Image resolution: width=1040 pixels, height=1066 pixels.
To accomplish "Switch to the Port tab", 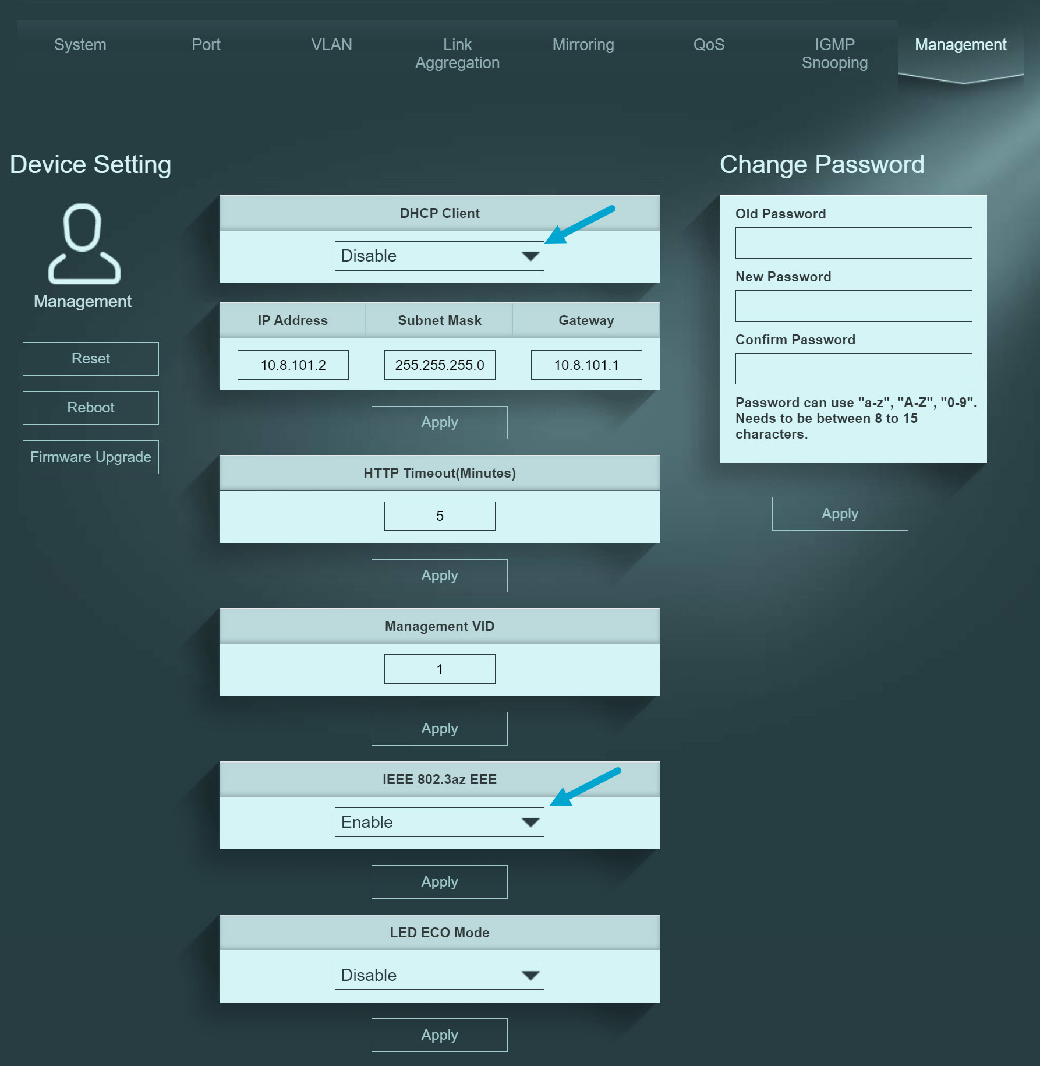I will [206, 44].
